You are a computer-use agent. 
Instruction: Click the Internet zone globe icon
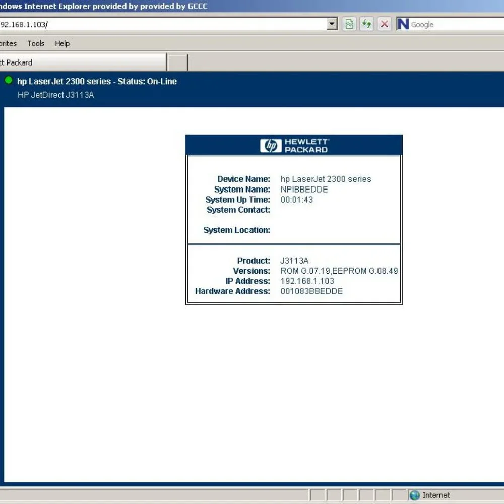click(415, 495)
